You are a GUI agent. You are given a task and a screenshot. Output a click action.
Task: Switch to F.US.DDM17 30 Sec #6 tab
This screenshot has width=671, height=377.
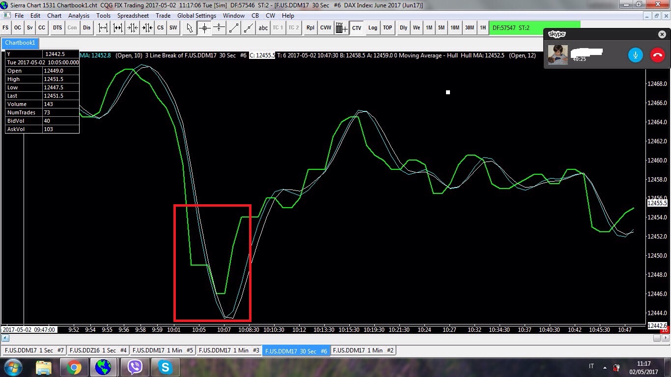(x=296, y=350)
